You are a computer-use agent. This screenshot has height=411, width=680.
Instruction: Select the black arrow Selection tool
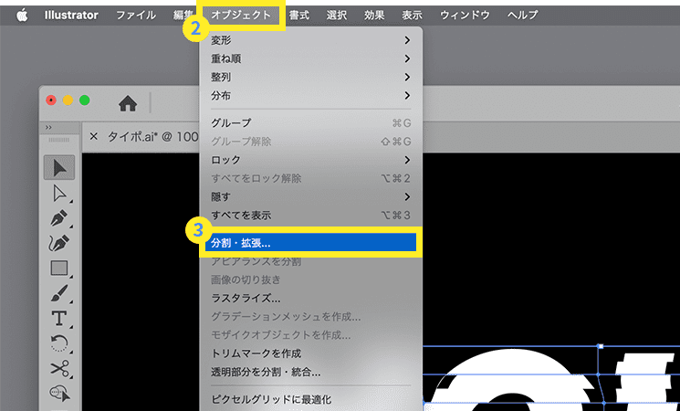59,167
